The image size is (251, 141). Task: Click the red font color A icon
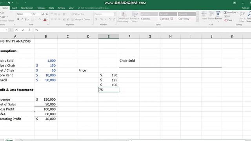[45, 19]
